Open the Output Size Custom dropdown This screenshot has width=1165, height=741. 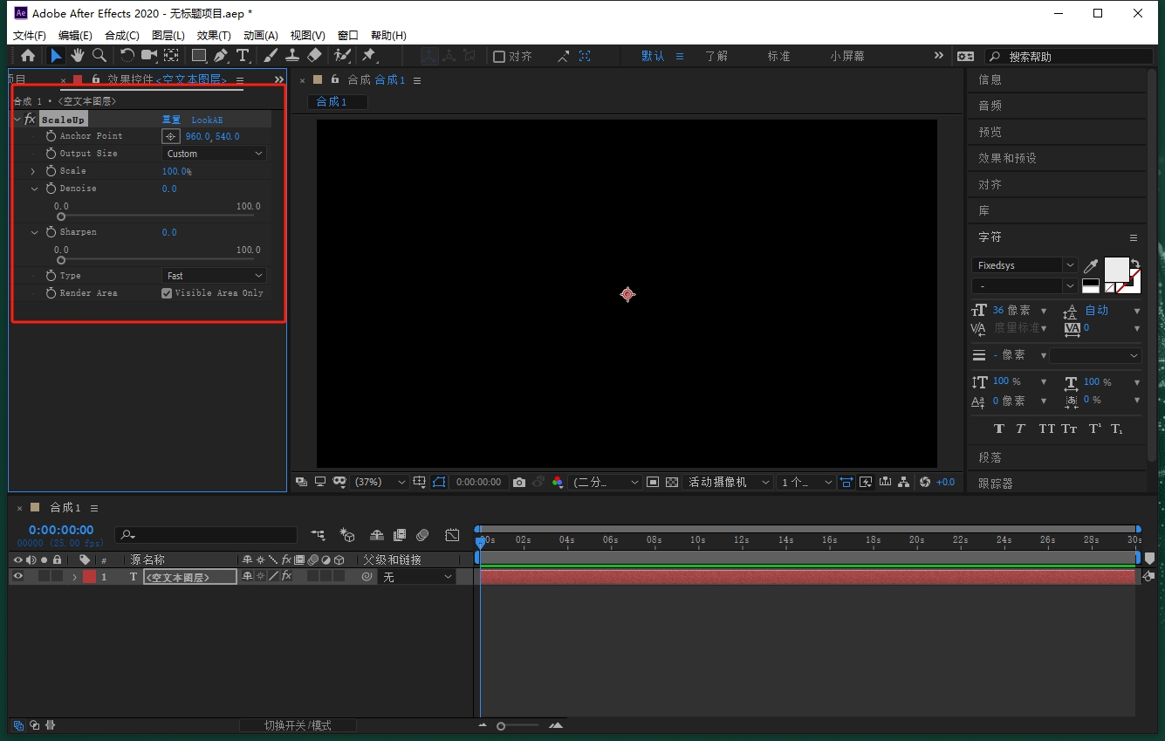[214, 154]
